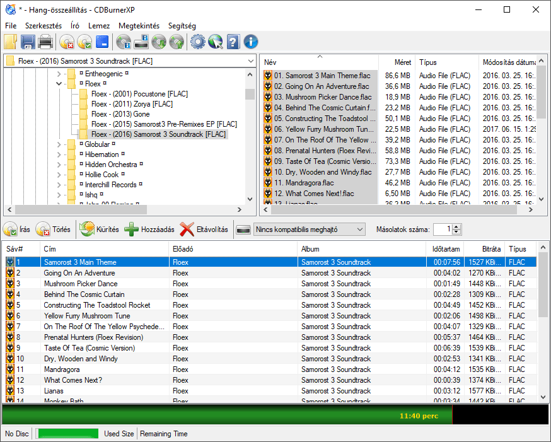
Task: Click the CDBurnerXP application icon in title bar
Action: coord(11,9)
